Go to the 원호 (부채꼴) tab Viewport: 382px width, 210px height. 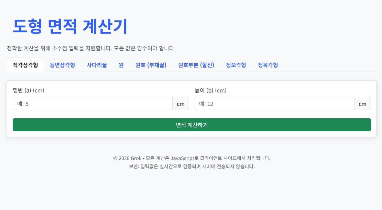151,65
